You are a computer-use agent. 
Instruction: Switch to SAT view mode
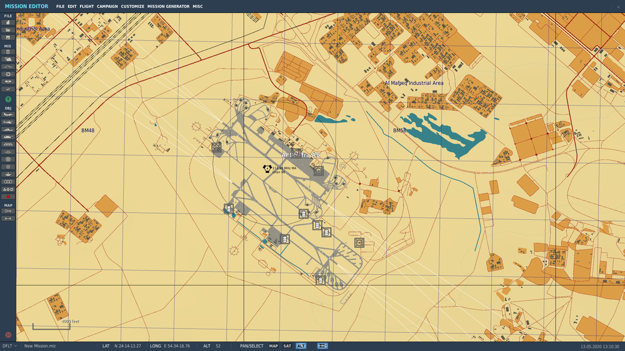(x=287, y=346)
